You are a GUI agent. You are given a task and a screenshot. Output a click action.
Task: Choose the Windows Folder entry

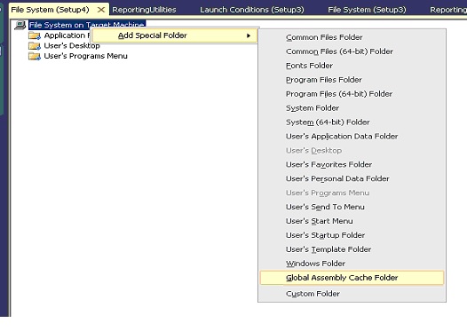click(x=352, y=264)
